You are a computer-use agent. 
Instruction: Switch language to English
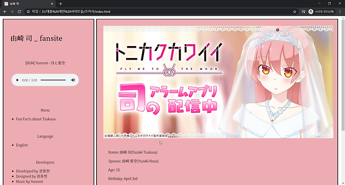(22, 145)
